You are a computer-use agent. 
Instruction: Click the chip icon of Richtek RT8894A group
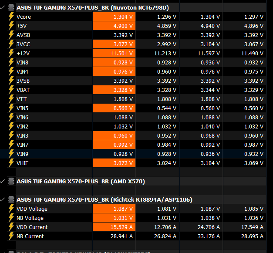(11, 199)
